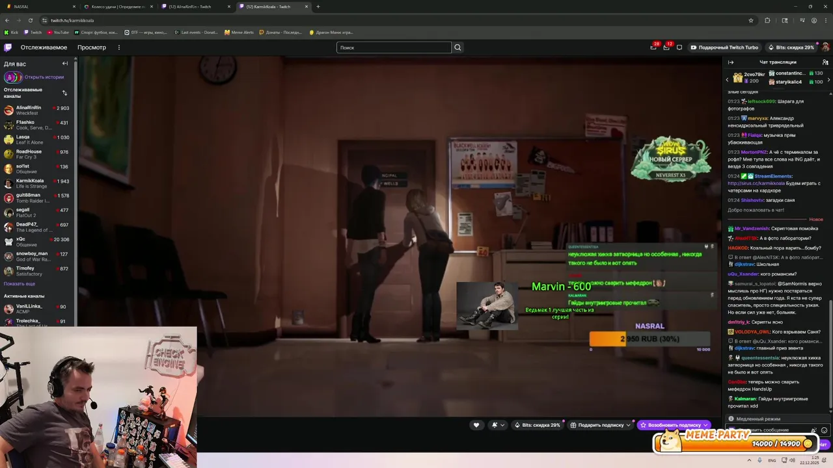This screenshot has width=833, height=468.
Task: Open the notification settings bell dropdown
Action: click(498, 425)
